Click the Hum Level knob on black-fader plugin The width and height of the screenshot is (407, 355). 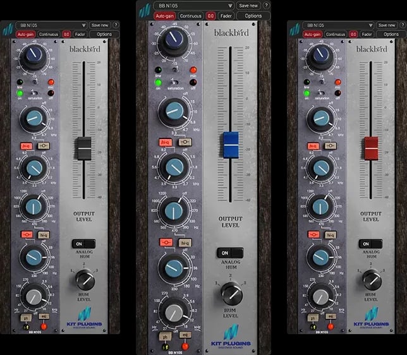pos(85,280)
